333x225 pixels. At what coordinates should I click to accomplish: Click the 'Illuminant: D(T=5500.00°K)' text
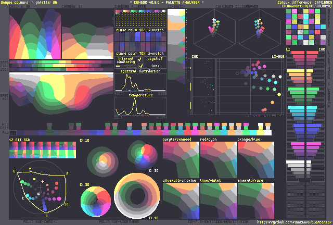(306, 6)
